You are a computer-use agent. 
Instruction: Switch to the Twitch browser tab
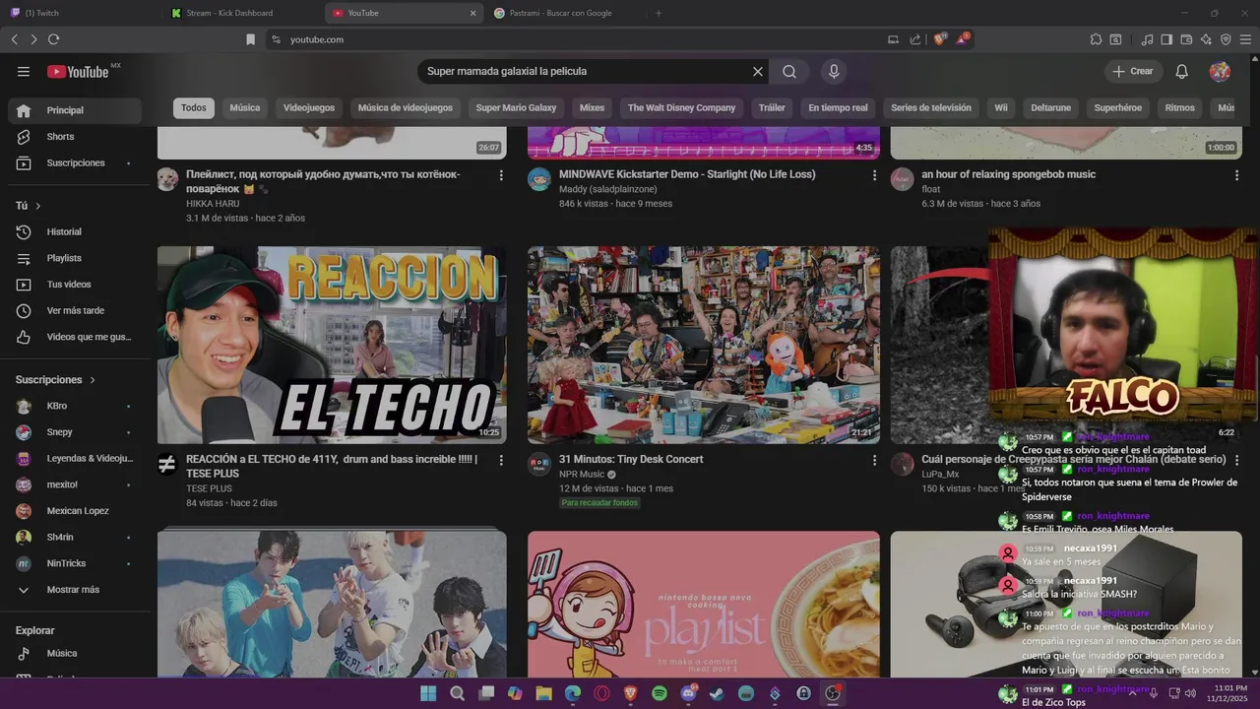coord(79,13)
